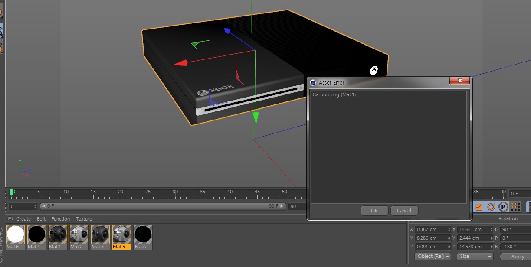Open the Texture menu in material manager

84,219
